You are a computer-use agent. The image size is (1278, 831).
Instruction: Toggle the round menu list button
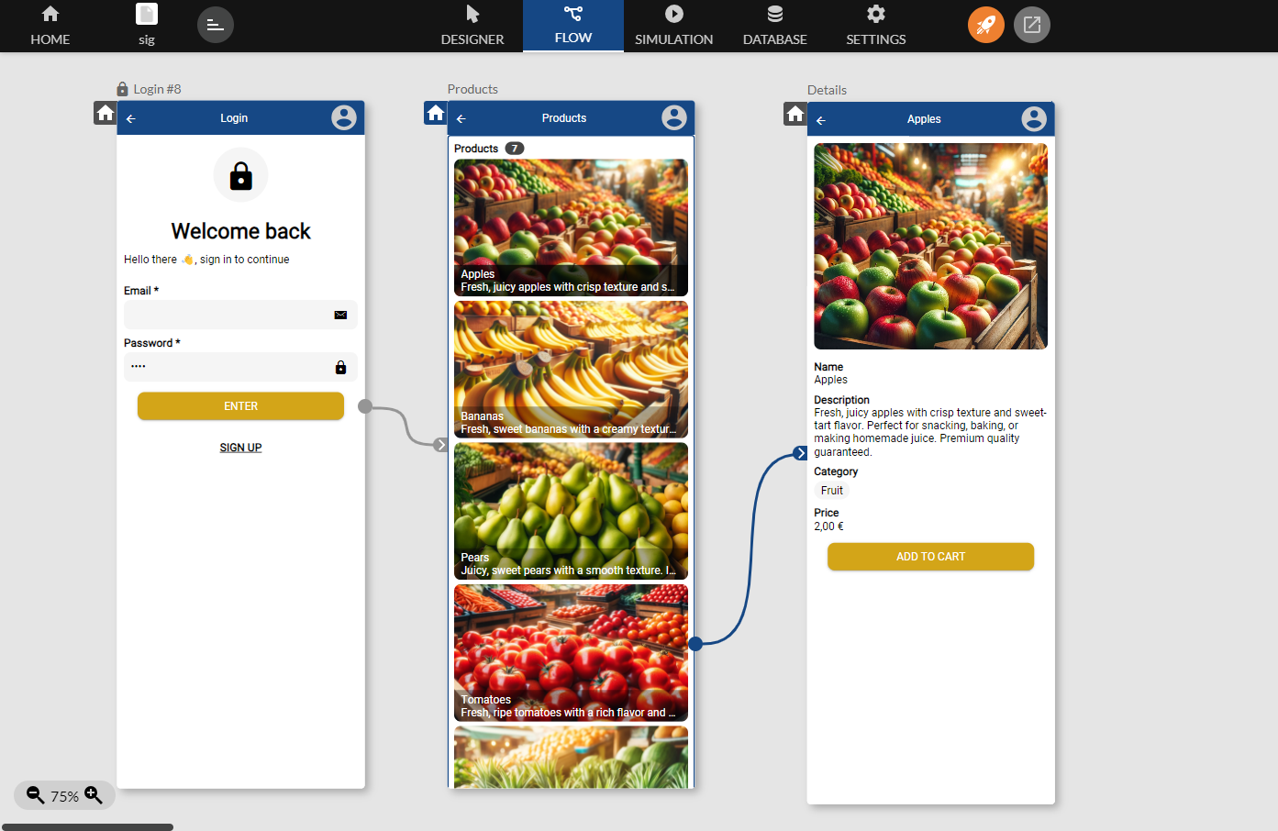(x=216, y=25)
